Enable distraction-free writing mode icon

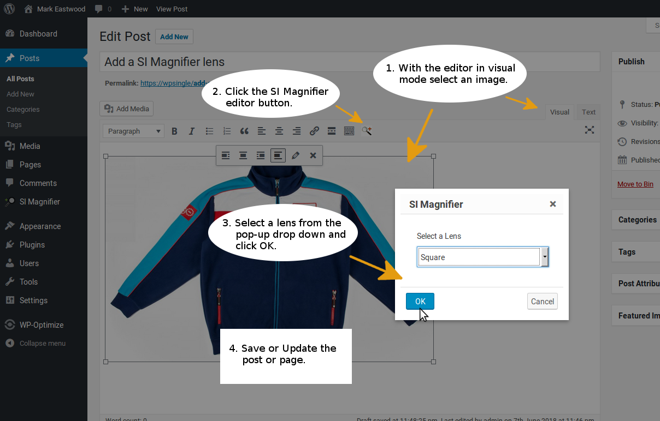[590, 130]
